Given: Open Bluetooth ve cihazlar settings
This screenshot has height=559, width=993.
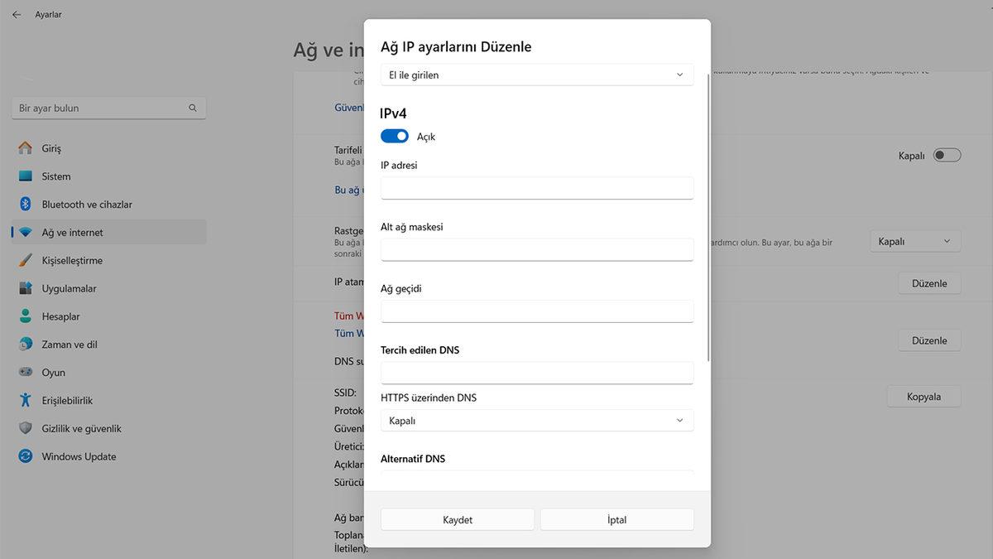Looking at the screenshot, I should coord(25,204).
